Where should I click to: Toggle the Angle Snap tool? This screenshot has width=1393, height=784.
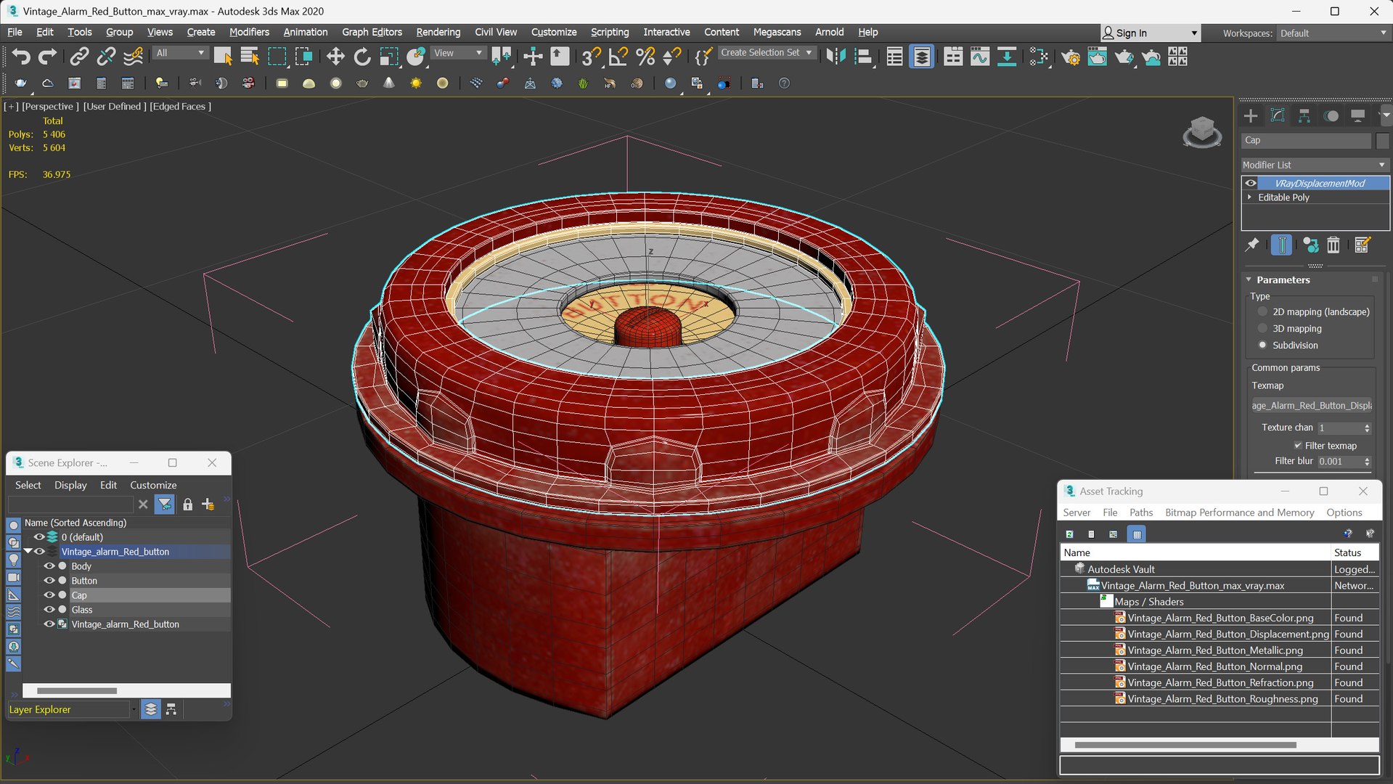point(618,57)
